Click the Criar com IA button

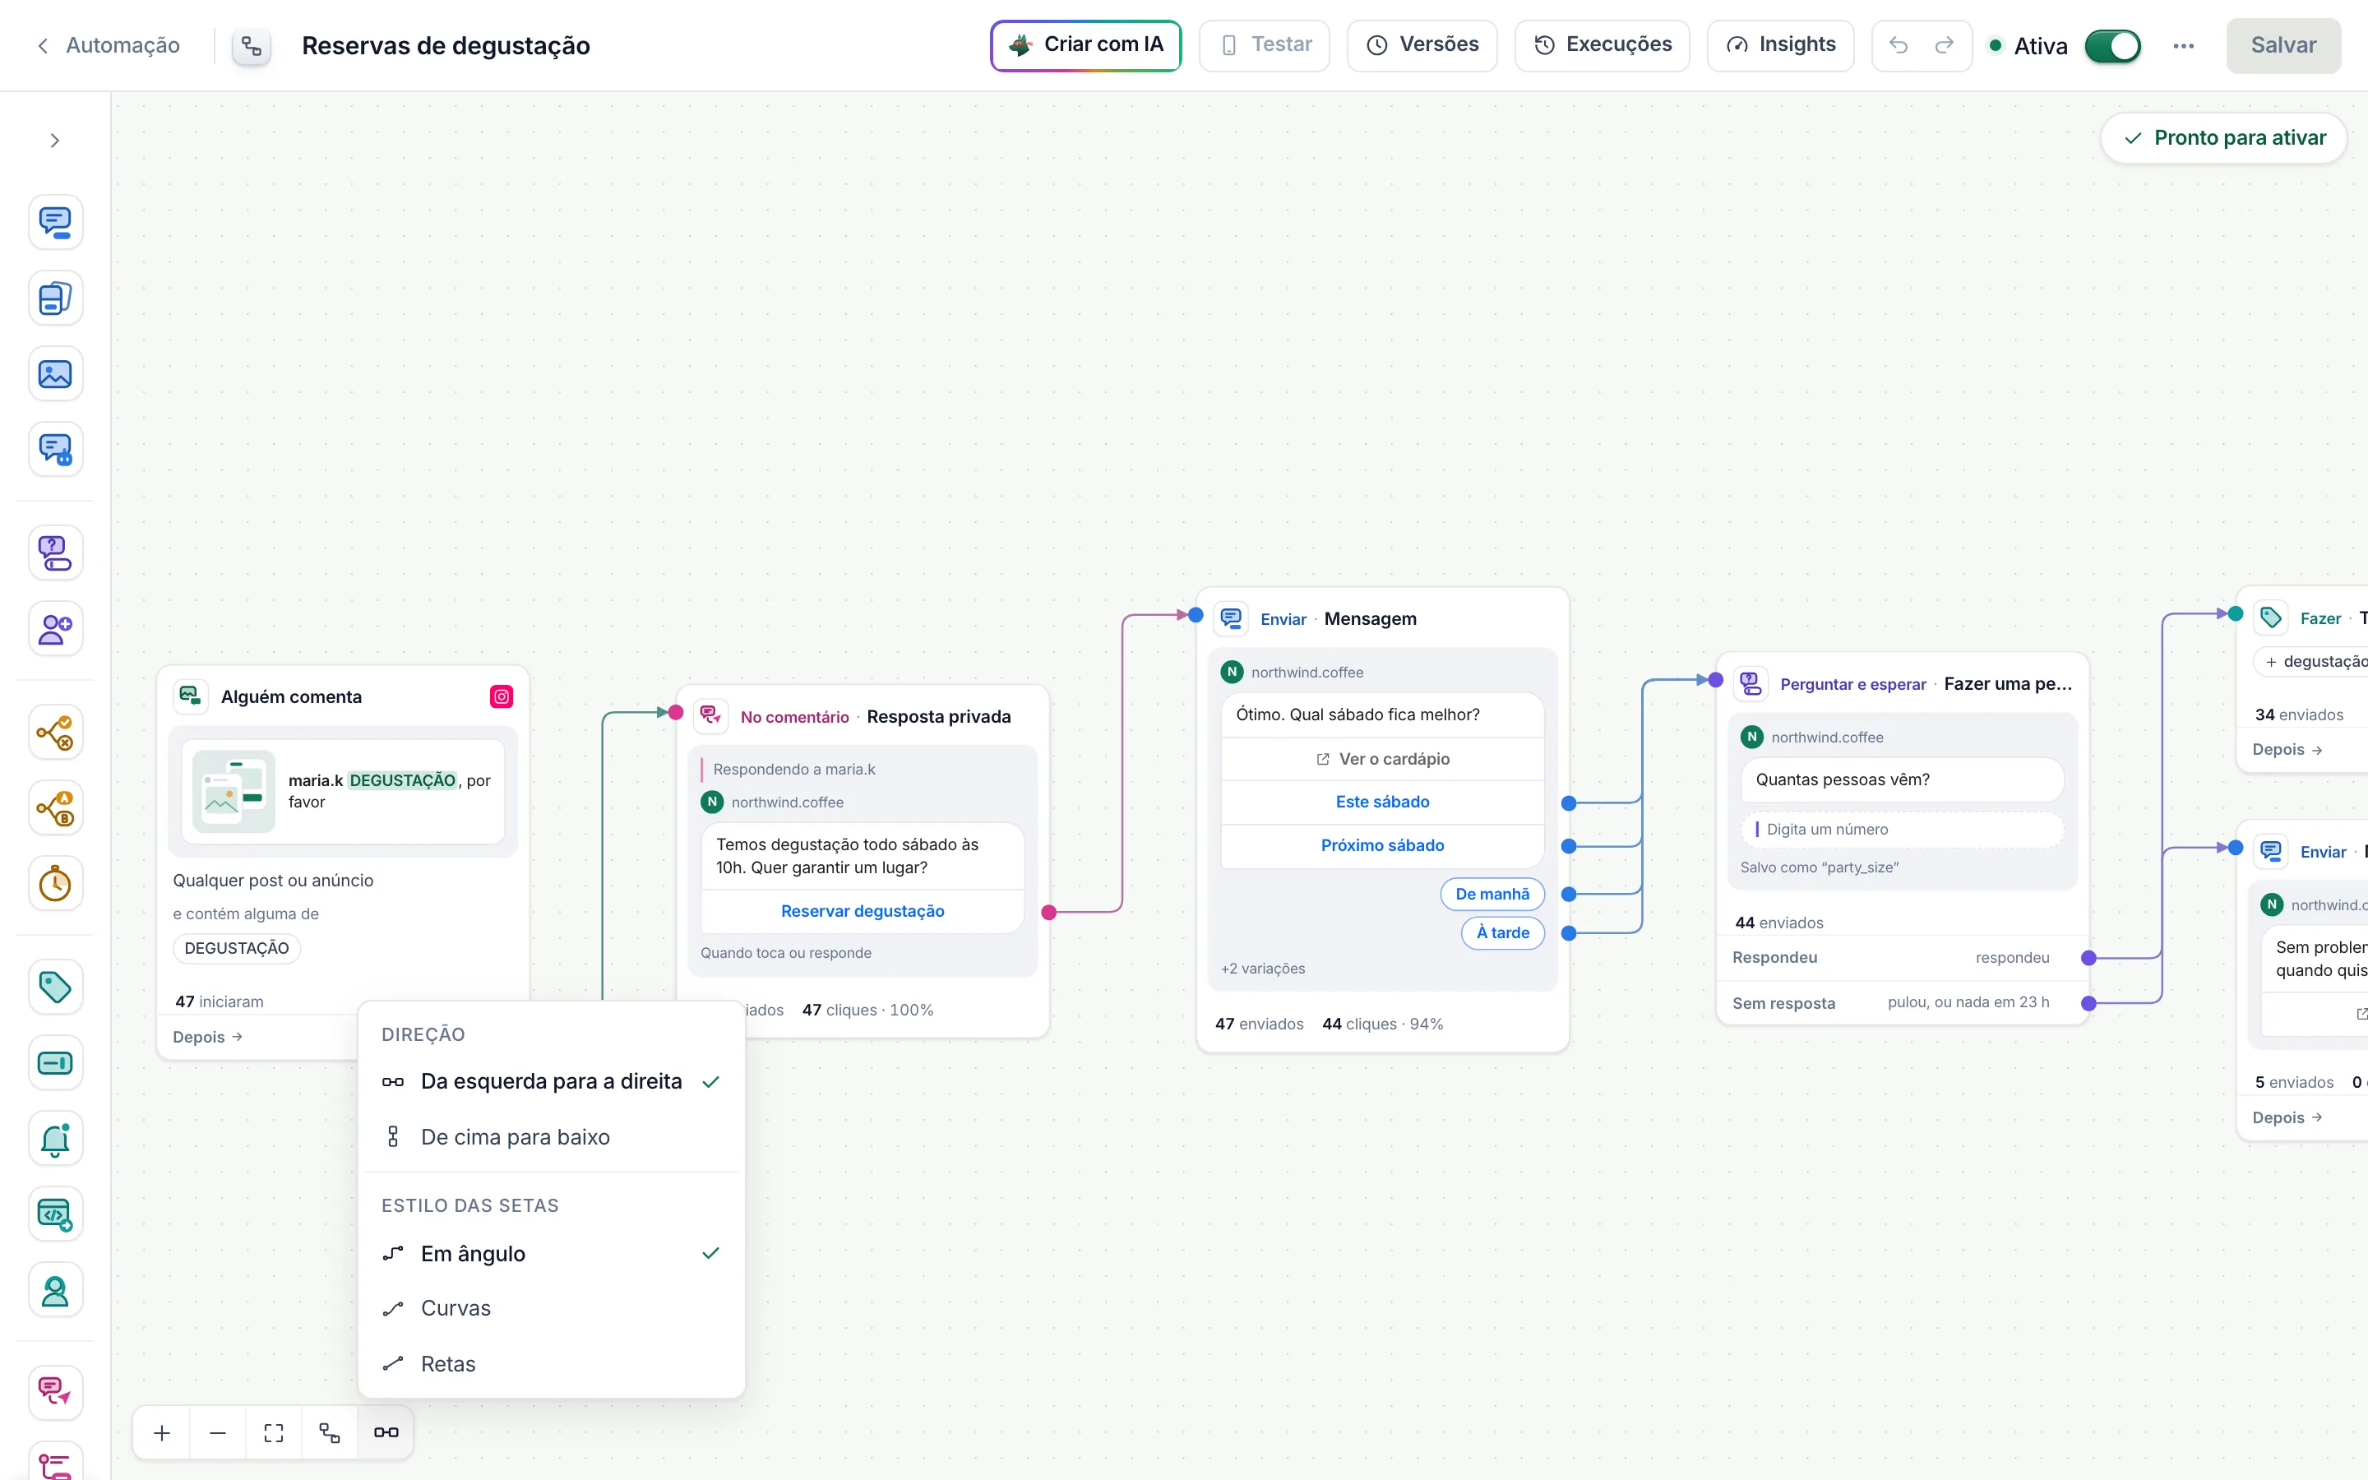point(1086,45)
